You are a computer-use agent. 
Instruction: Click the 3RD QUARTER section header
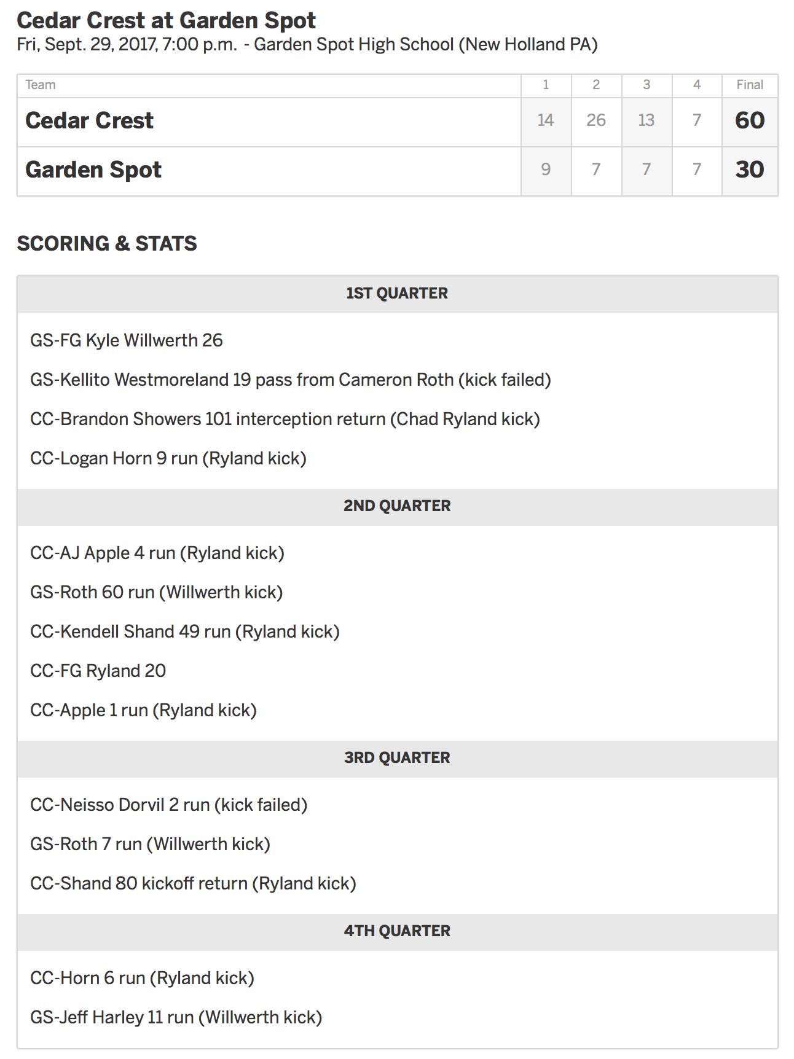(x=397, y=758)
